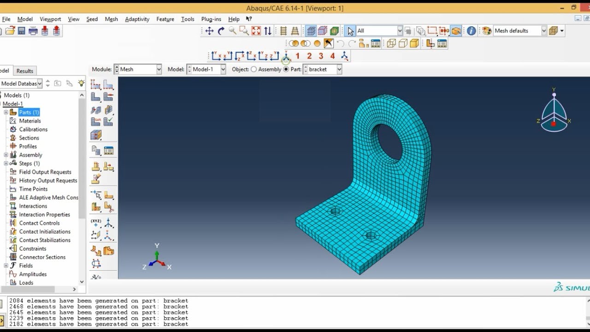Screen dimensions: 590x332
Task: Apply the Iso View icon
Action: point(286,57)
